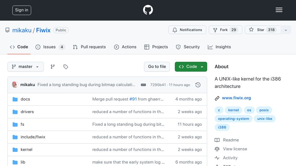
Task: Click the mikaku avatar in the commit bar
Action: point(15,85)
